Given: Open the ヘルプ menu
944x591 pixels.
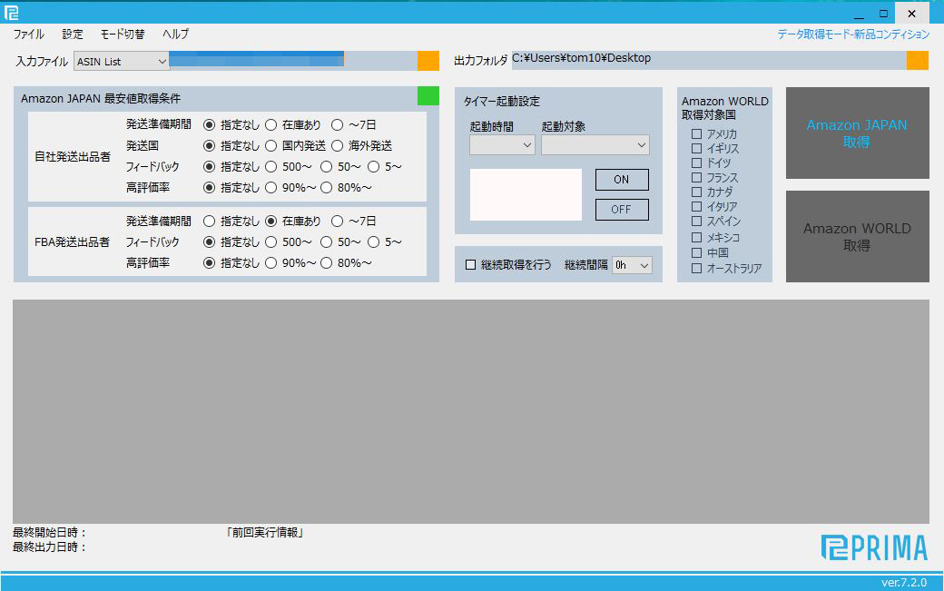Looking at the screenshot, I should coord(175,34).
